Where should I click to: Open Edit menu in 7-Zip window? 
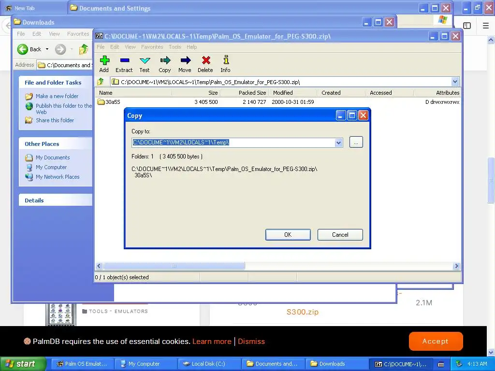[x=115, y=47]
